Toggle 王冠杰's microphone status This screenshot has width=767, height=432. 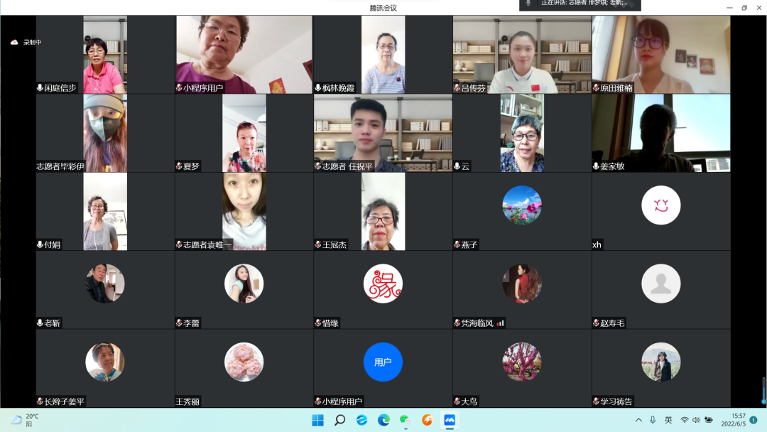pos(316,244)
